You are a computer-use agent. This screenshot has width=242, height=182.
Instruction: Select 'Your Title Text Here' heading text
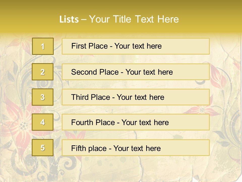coord(134,19)
